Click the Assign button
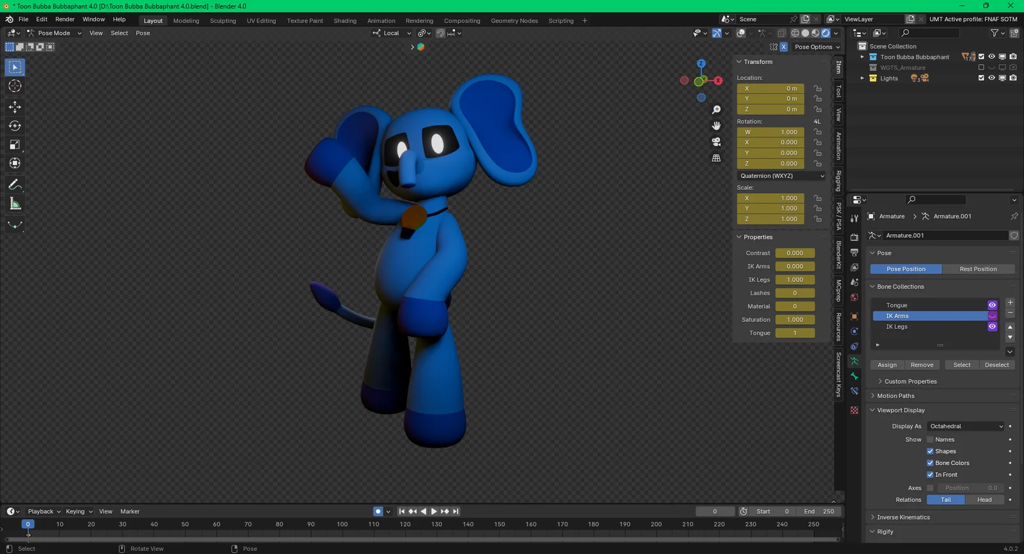The image size is (1024, 554). 887,365
